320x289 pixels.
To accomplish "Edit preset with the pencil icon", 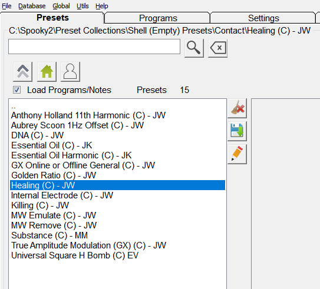I will tap(237, 154).
